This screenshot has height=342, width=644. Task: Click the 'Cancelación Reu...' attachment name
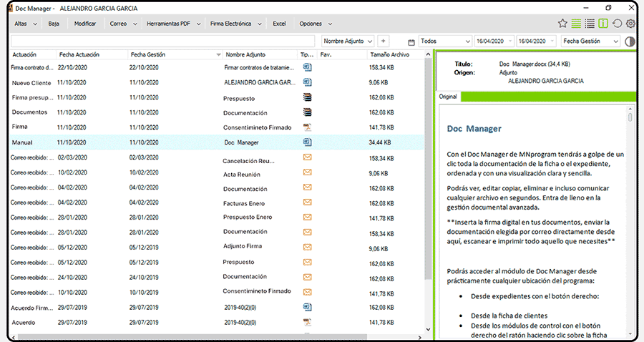[x=248, y=161]
